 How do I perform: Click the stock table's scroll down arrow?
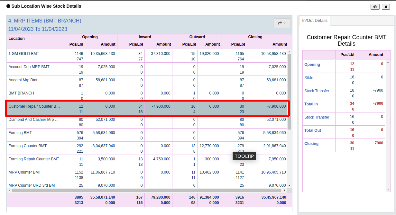tap(289, 185)
